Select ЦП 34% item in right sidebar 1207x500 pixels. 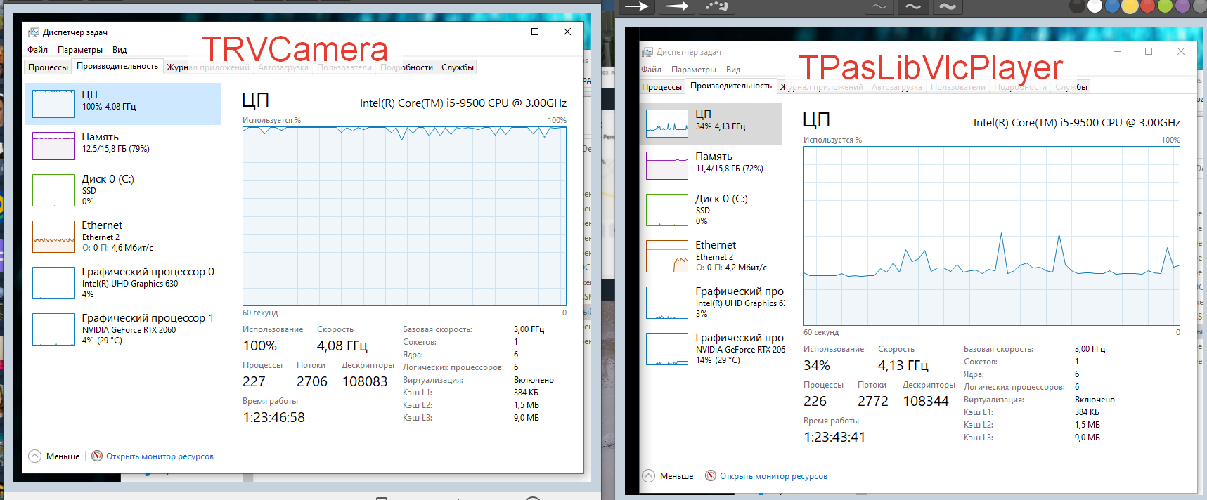point(711,124)
